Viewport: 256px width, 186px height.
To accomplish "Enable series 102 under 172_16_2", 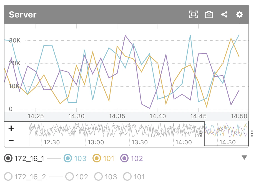I will click(x=69, y=177).
